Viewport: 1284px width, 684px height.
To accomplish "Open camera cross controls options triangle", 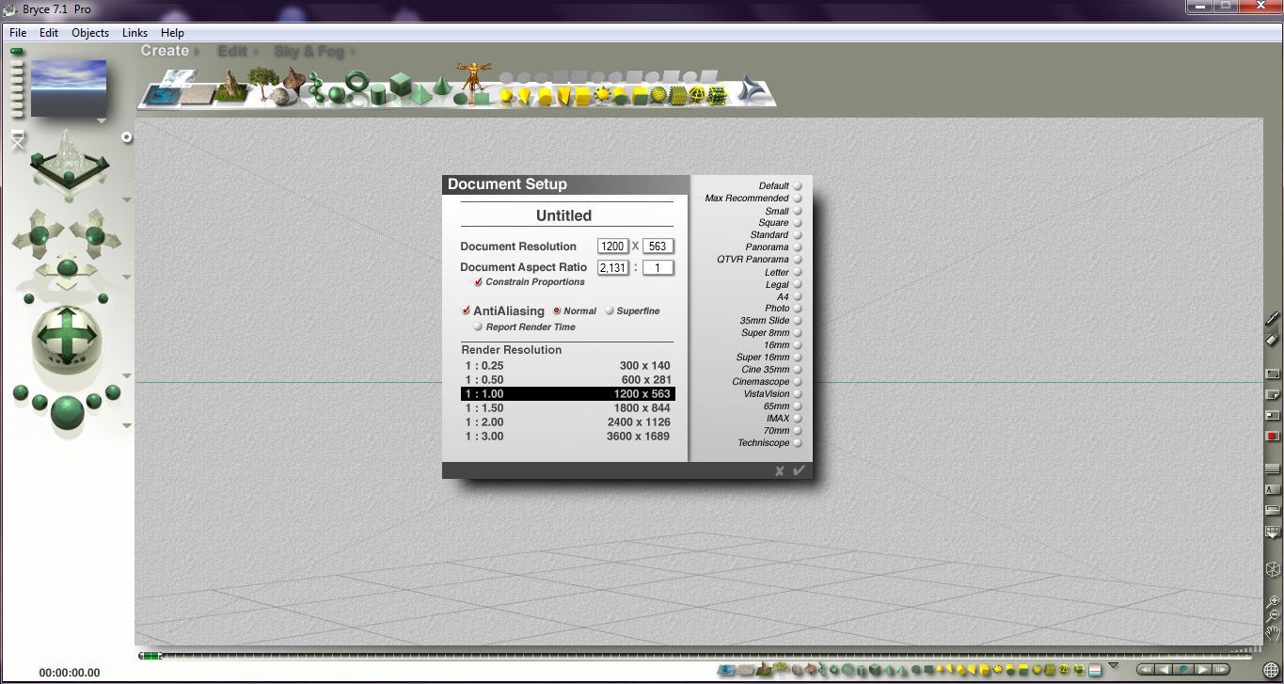I will click(x=127, y=277).
